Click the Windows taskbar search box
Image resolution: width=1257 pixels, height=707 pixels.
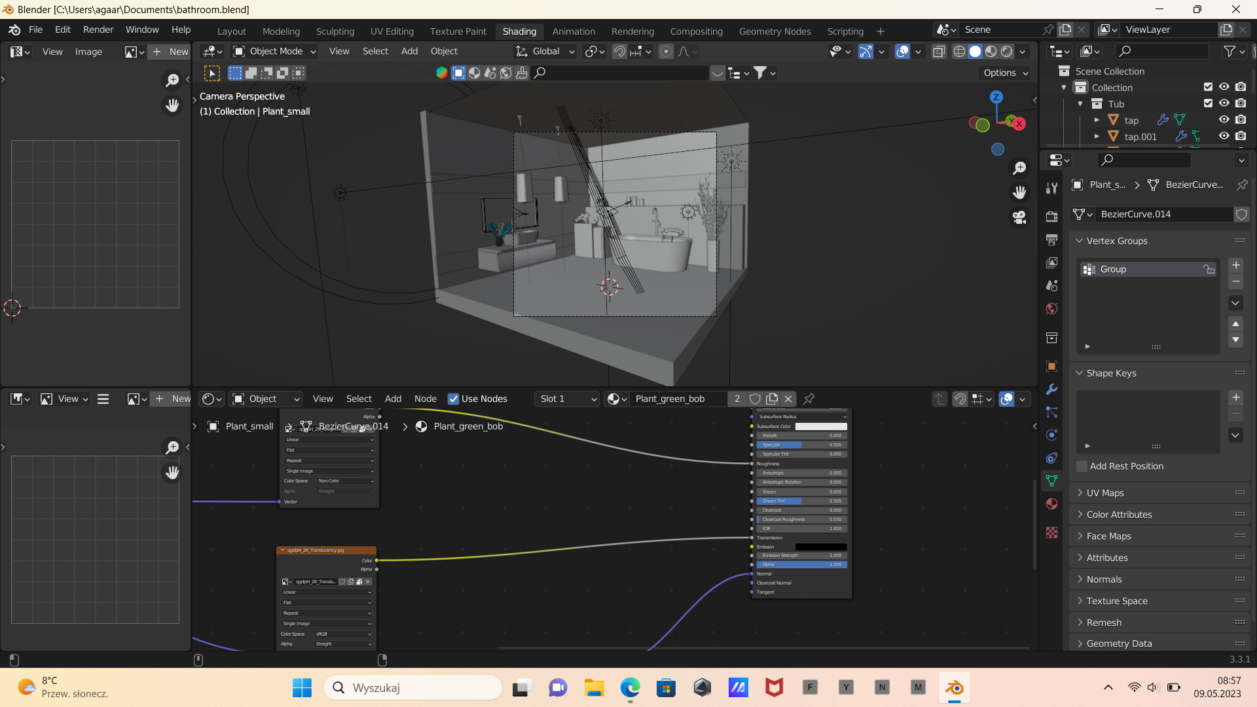pos(413,687)
